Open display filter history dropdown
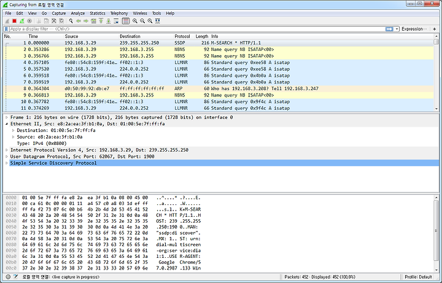Screen dimensions: 442x283 click(397, 29)
